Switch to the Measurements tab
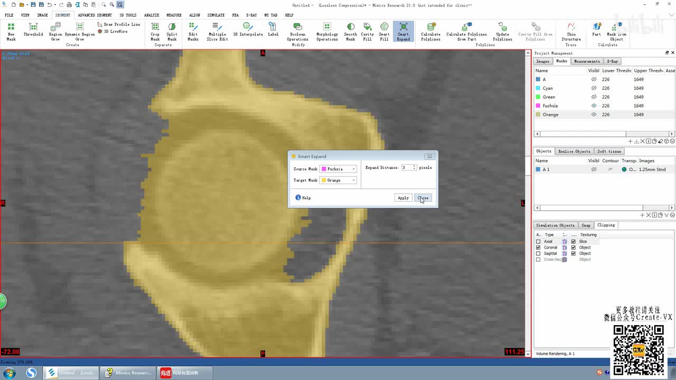The image size is (676, 380). [587, 61]
